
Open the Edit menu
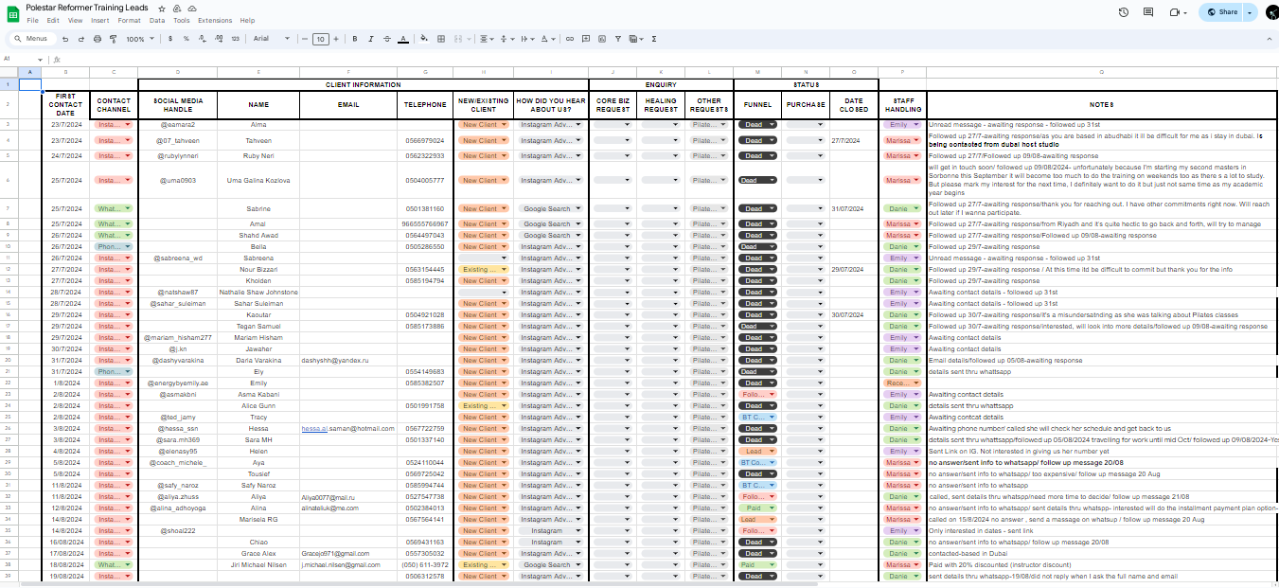point(52,20)
